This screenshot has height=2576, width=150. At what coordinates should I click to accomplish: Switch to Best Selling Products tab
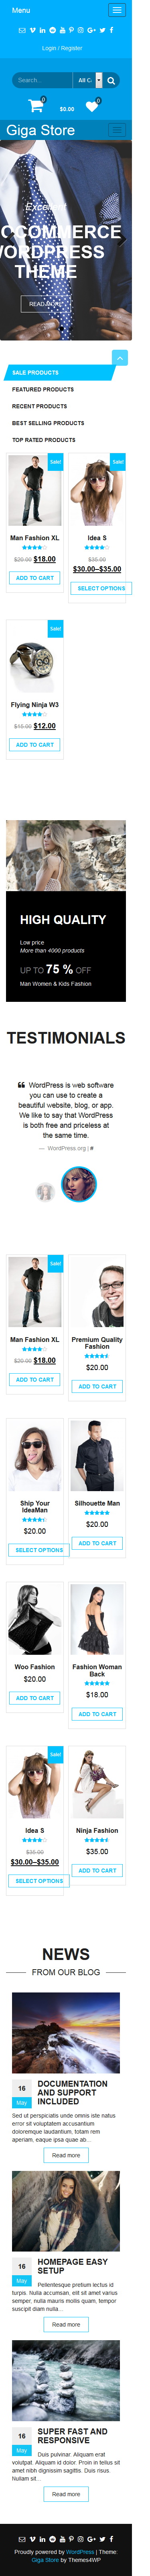(x=48, y=423)
